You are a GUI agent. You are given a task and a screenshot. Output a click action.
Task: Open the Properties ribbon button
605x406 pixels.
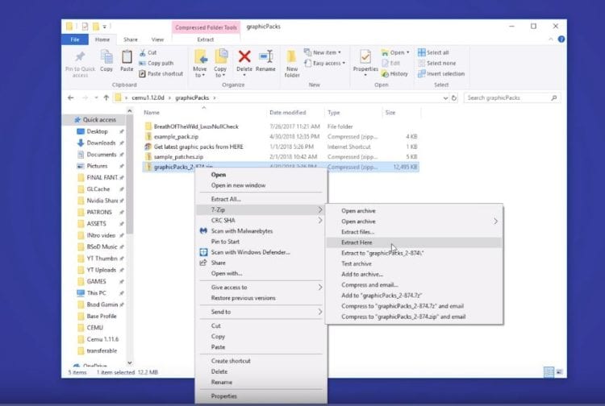(x=365, y=61)
